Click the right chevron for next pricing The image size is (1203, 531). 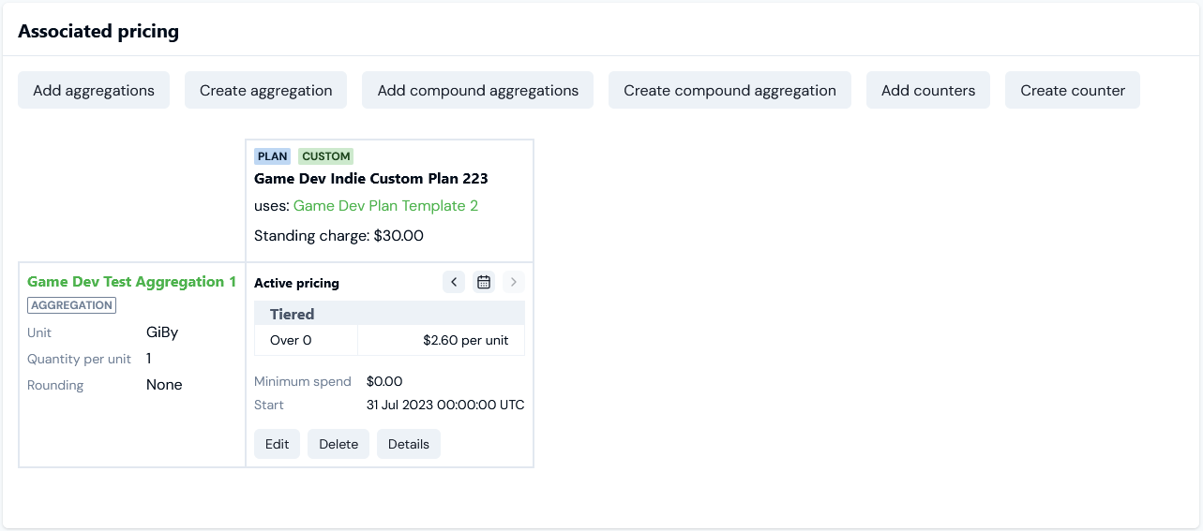click(514, 282)
